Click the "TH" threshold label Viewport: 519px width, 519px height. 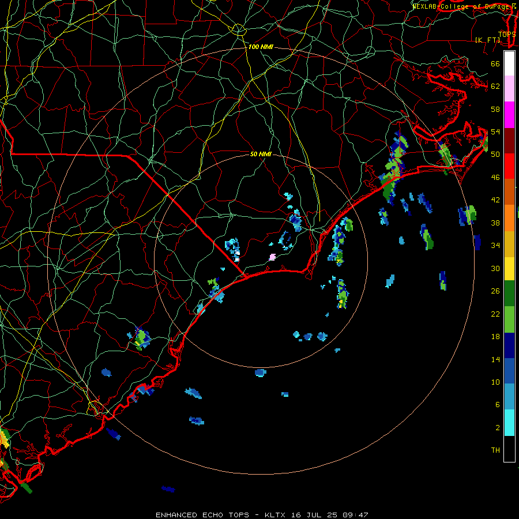coord(495,450)
